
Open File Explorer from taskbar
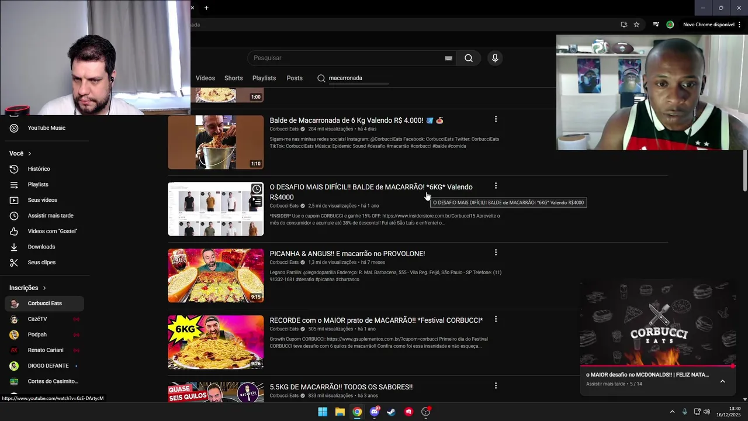pyautogui.click(x=340, y=412)
